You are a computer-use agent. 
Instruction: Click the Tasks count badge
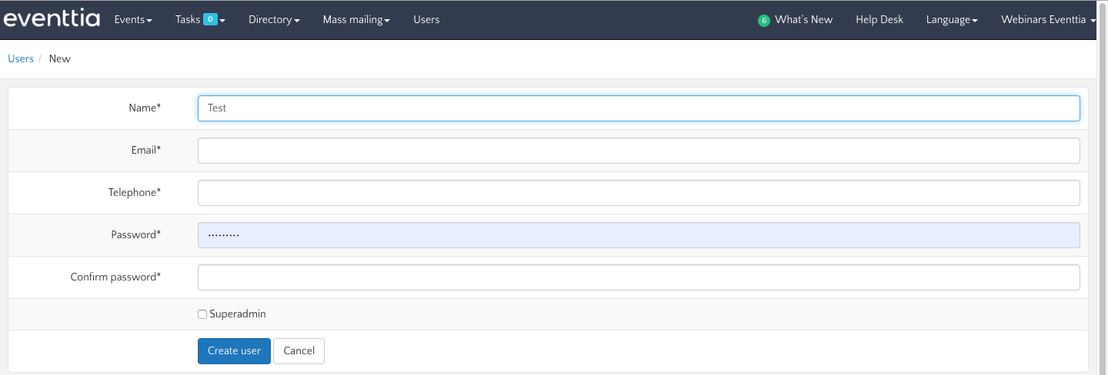pos(210,19)
